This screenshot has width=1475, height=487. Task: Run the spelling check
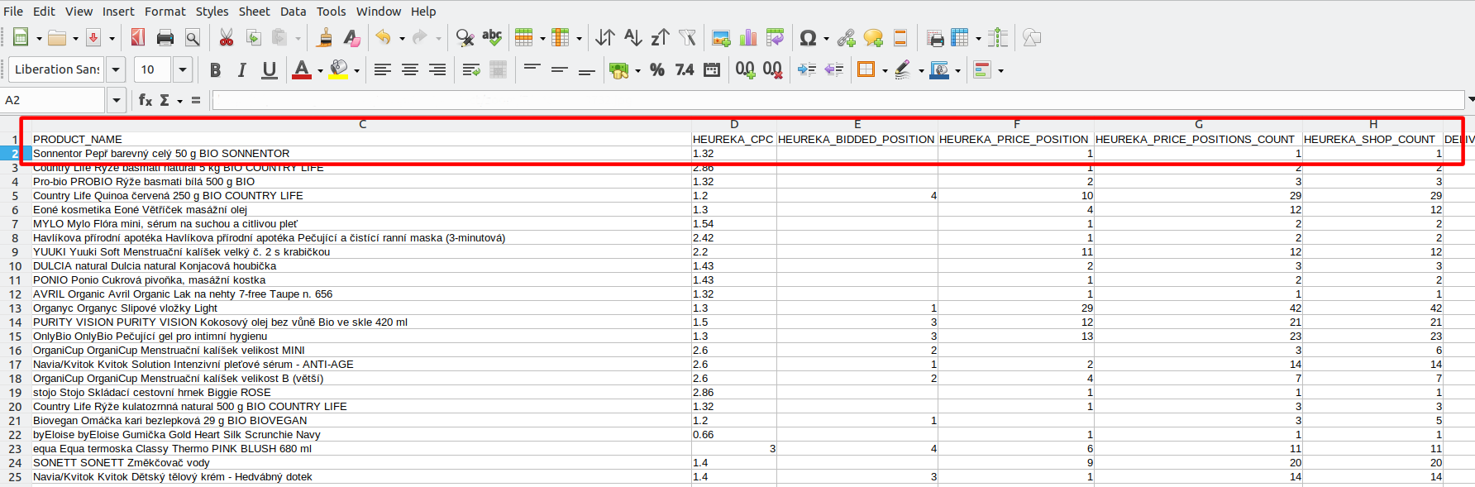pos(493,38)
